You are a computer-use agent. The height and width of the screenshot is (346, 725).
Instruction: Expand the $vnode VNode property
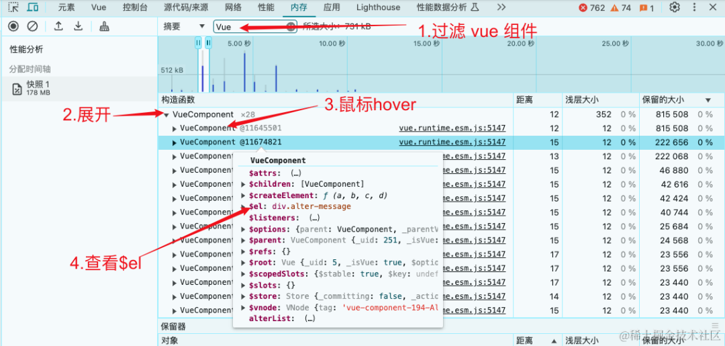coord(244,307)
